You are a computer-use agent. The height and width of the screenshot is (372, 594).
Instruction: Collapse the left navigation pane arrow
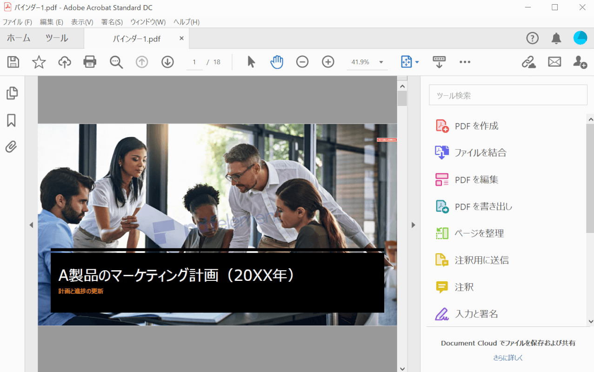pos(31,225)
